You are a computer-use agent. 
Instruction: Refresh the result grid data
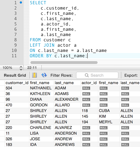[x=44, y=75]
